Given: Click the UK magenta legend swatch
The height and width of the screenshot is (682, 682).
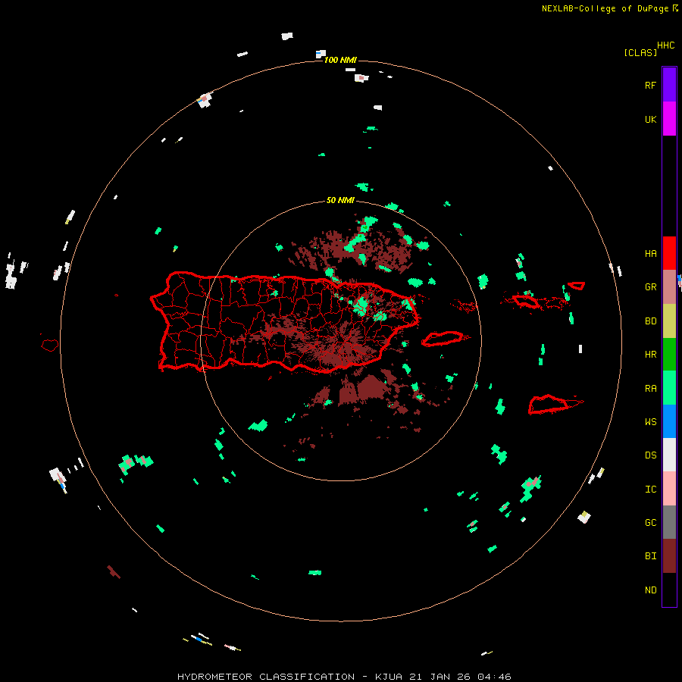Looking at the screenshot, I should tap(669, 119).
